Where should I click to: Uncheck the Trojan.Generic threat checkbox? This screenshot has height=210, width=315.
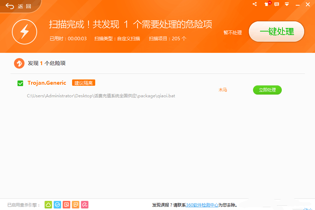click(20, 83)
